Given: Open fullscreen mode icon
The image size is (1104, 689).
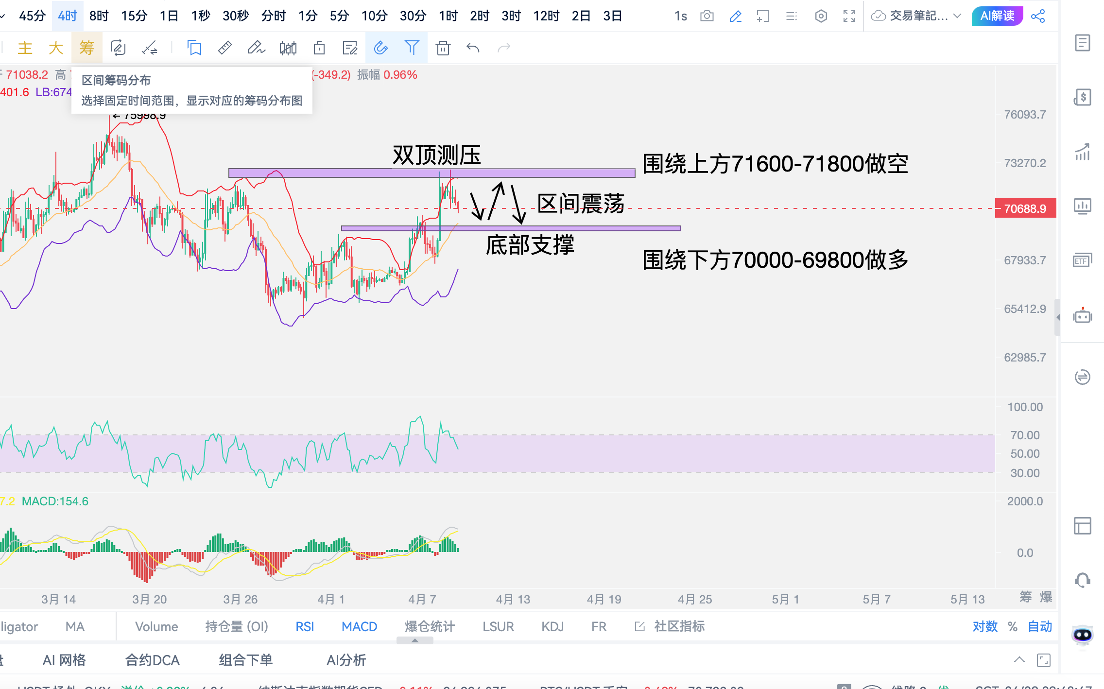Looking at the screenshot, I should pos(849,16).
